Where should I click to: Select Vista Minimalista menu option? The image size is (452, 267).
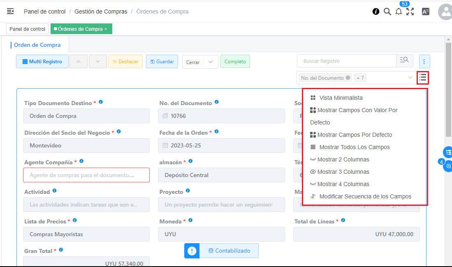pyautogui.click(x=341, y=98)
